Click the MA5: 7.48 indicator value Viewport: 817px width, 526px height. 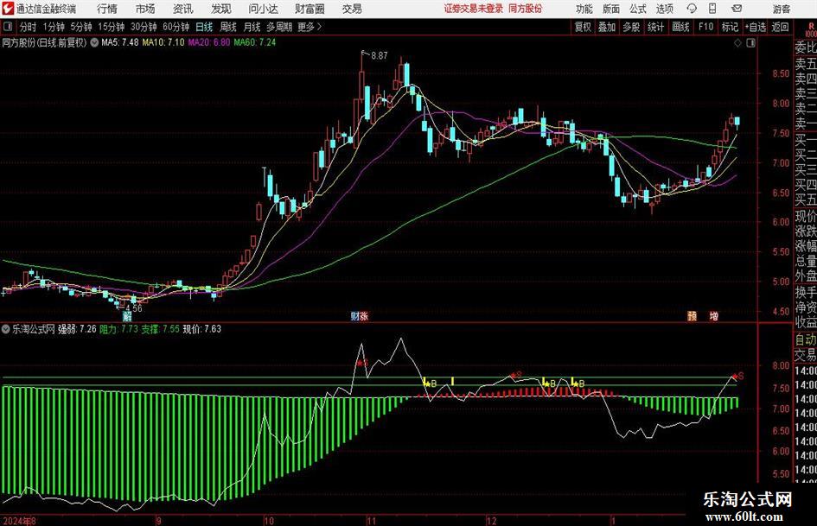[x=120, y=42]
